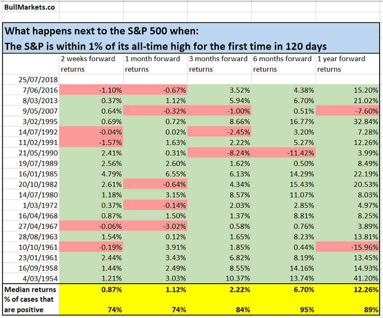
Task: Select the red -3.02% cell
Action: [x=155, y=226]
